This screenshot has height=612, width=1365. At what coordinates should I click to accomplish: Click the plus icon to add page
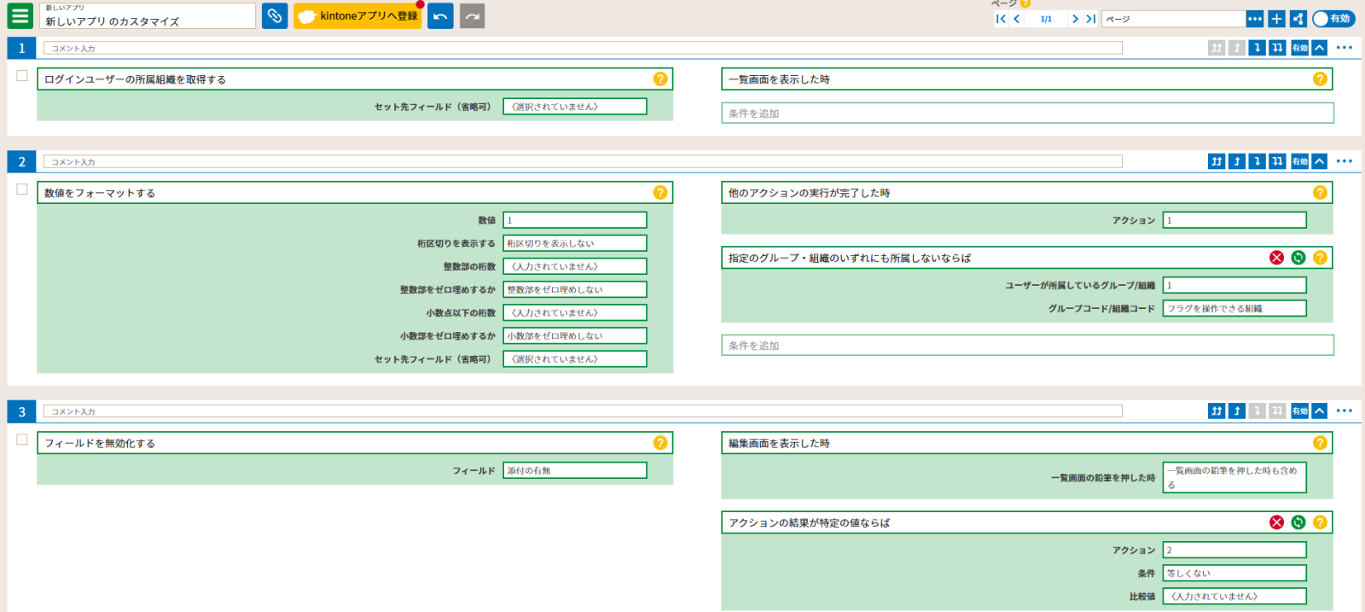1276,19
